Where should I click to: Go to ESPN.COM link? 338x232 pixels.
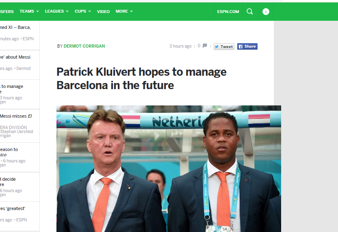coord(228,11)
